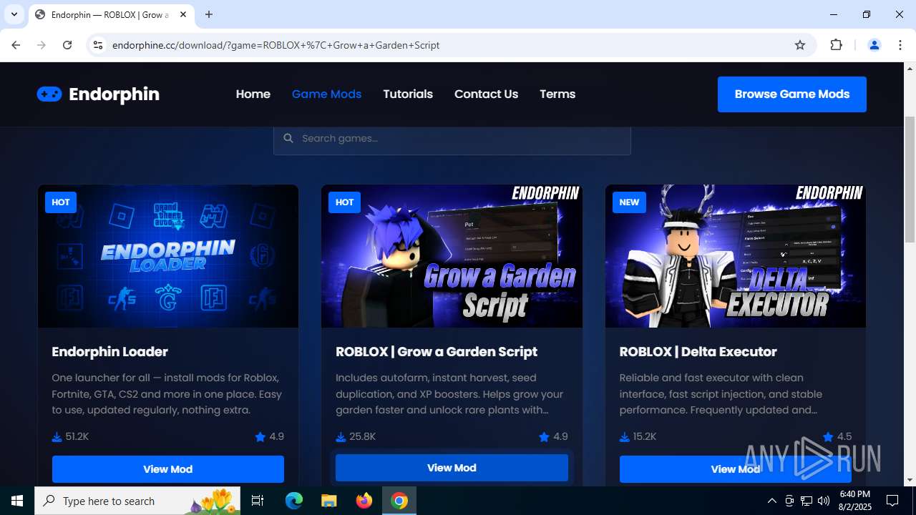Image resolution: width=916 pixels, height=515 pixels.
Task: Click the scrollbar down arrow
Action: point(910,480)
